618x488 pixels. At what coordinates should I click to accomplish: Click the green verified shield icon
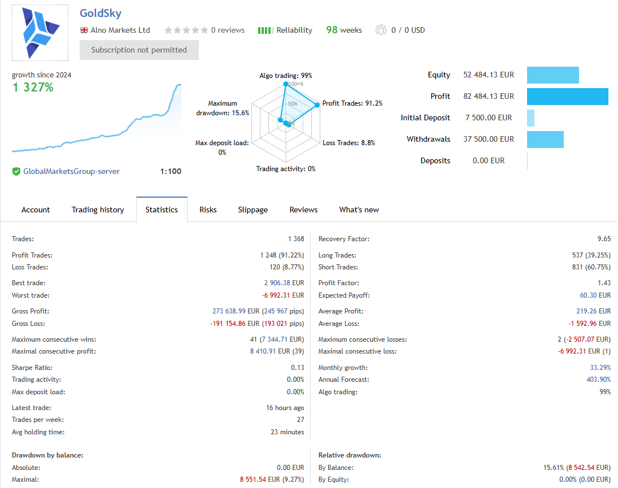coord(16,172)
